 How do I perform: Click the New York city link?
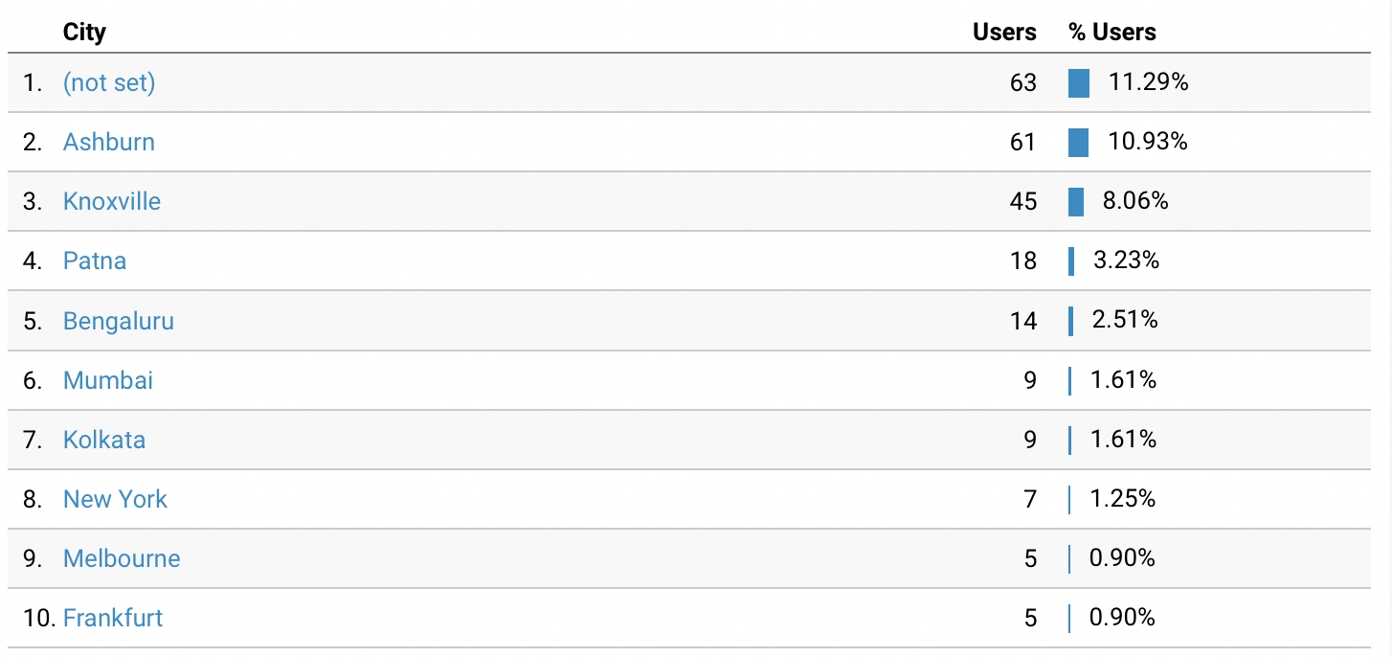coord(115,499)
